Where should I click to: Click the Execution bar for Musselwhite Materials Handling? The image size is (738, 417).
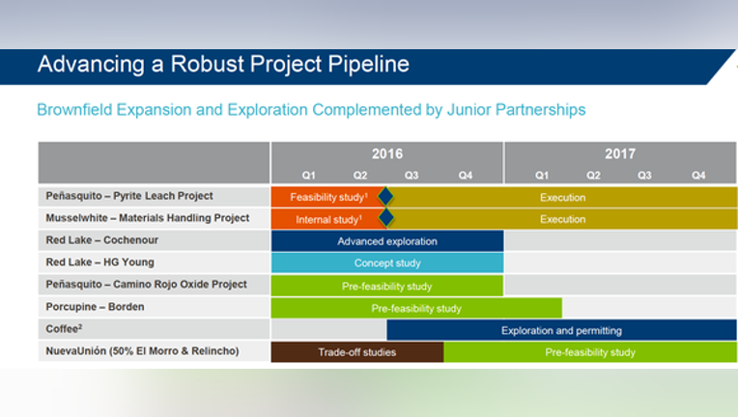(x=562, y=219)
